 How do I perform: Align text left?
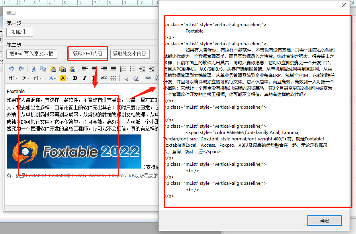pyautogui.click(x=85, y=69)
